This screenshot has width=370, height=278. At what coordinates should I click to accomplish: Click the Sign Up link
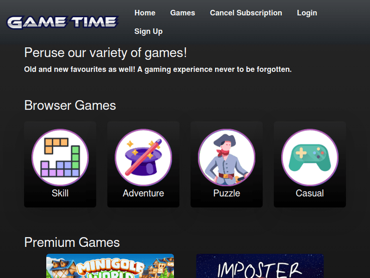click(148, 32)
